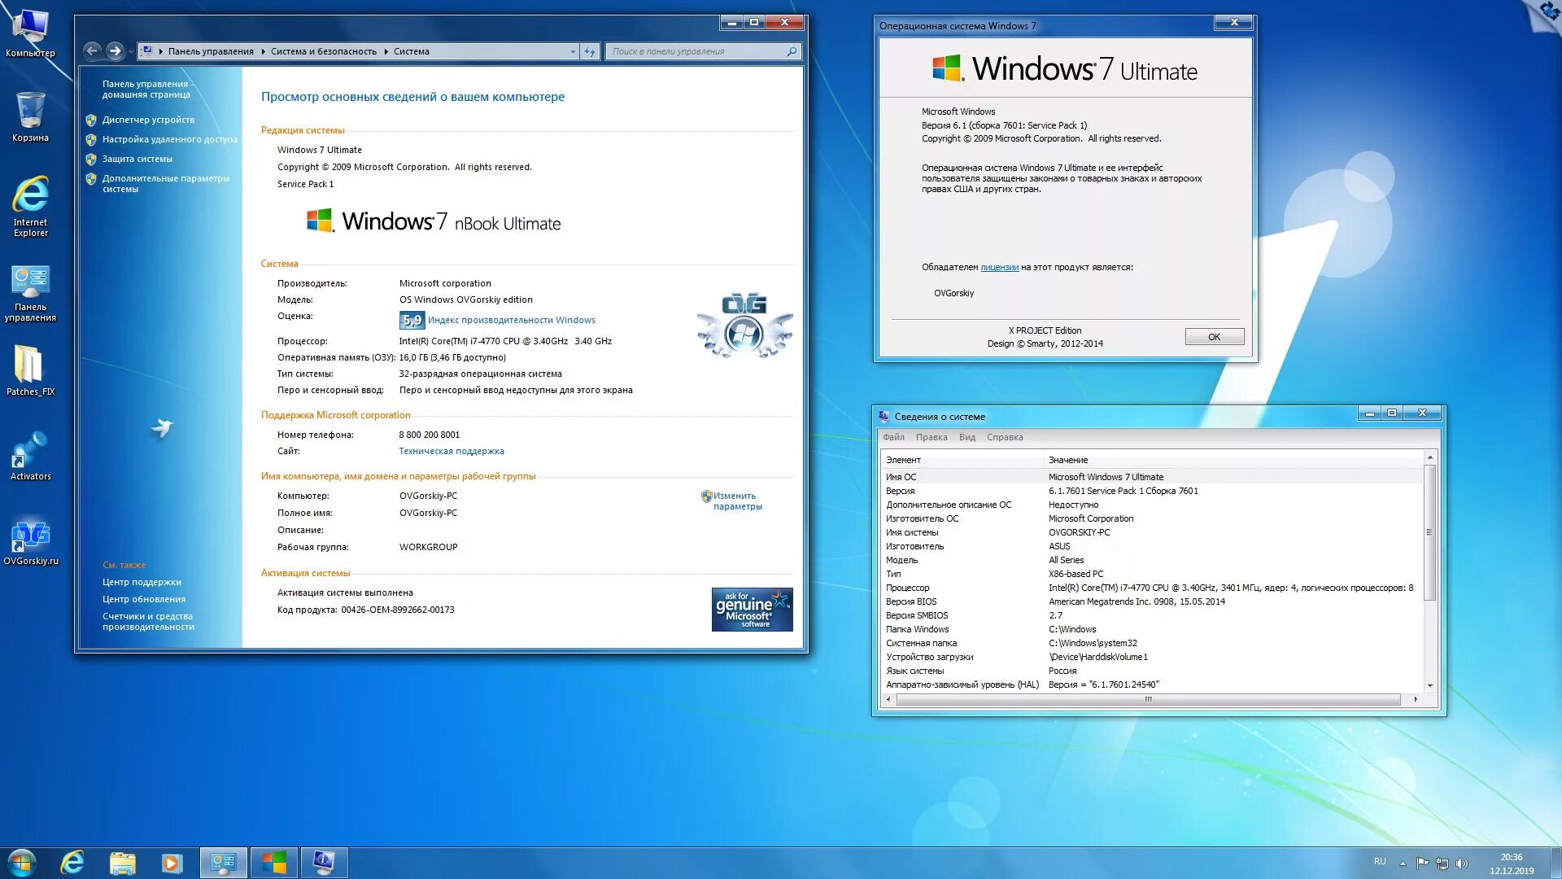Open Защита системы in the sidebar
Viewport: 1562px width, 879px height.
(137, 159)
